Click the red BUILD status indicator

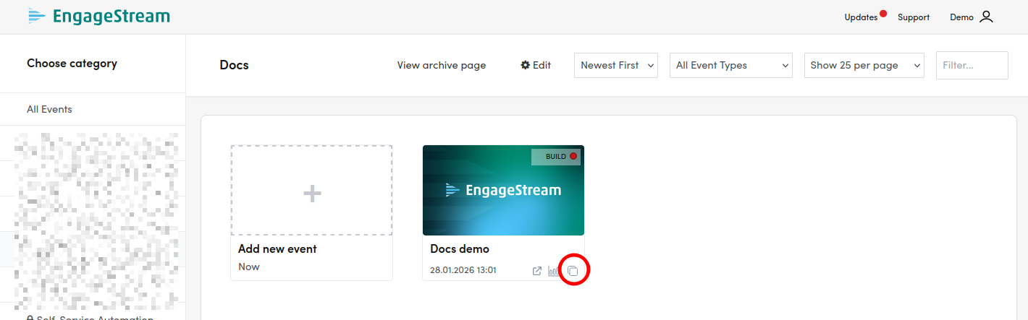coord(573,156)
